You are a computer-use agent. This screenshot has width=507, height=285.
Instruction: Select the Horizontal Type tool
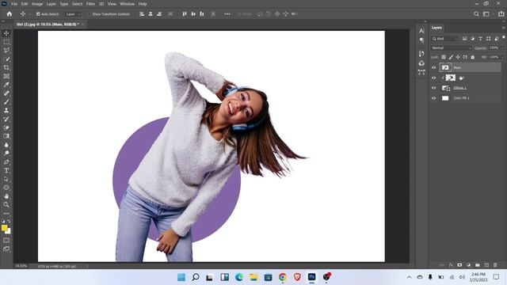[6, 170]
